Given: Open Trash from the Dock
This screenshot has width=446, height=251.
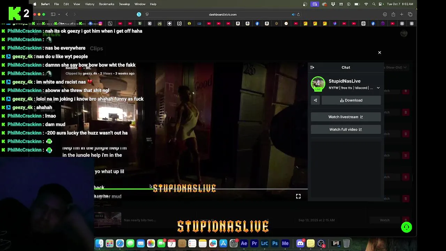Looking at the screenshot, I should tap(346, 243).
